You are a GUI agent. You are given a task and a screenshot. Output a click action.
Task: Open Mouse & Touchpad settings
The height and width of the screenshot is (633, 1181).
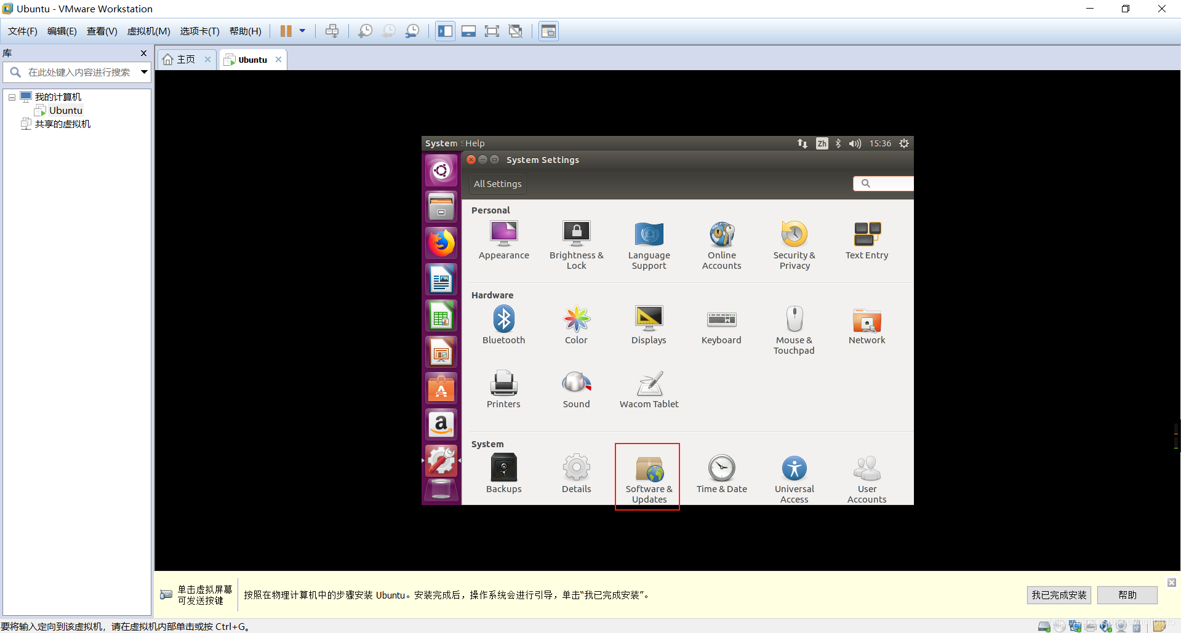[794, 330]
